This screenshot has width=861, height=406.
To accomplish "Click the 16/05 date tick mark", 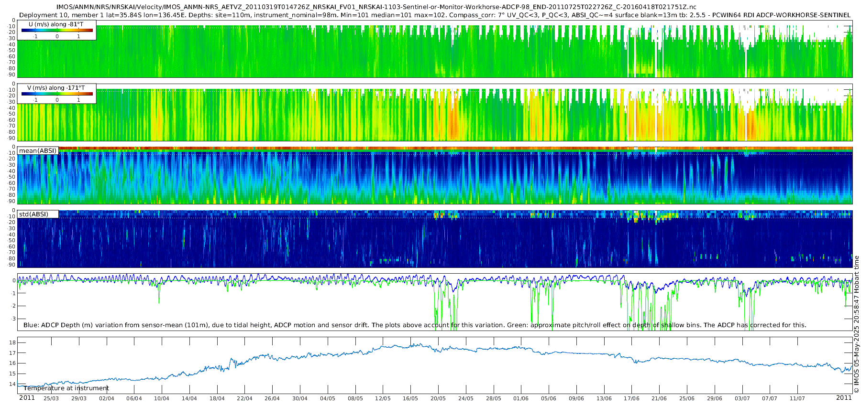I will coord(410,393).
